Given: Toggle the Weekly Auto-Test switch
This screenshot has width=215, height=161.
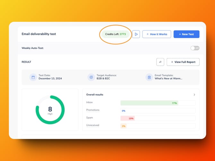Looking at the screenshot, I should click(x=195, y=48).
